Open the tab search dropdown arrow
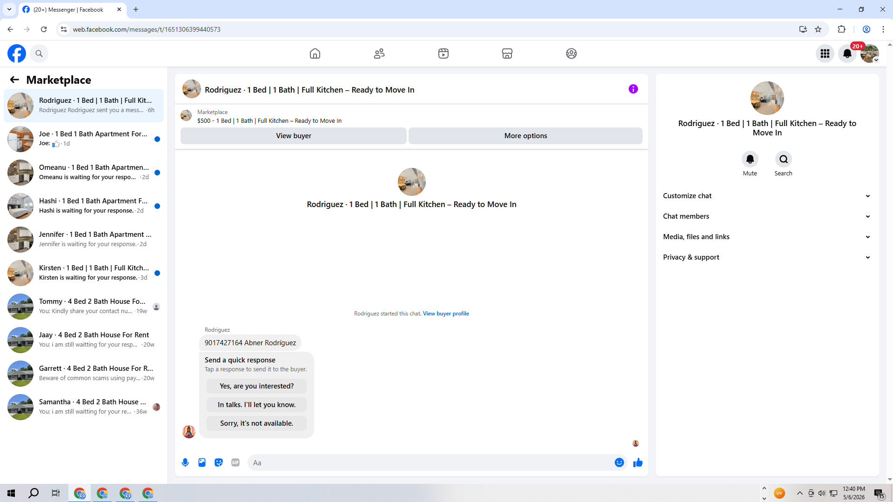The height and width of the screenshot is (502, 893). tap(9, 9)
